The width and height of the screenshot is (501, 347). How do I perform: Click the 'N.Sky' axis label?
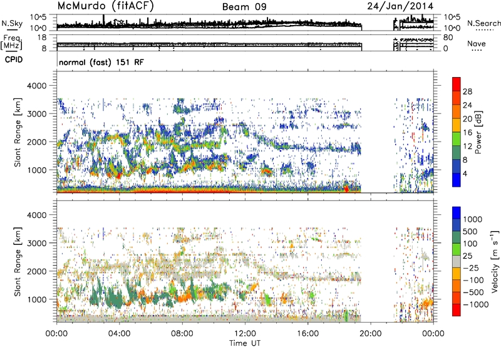click(12, 23)
